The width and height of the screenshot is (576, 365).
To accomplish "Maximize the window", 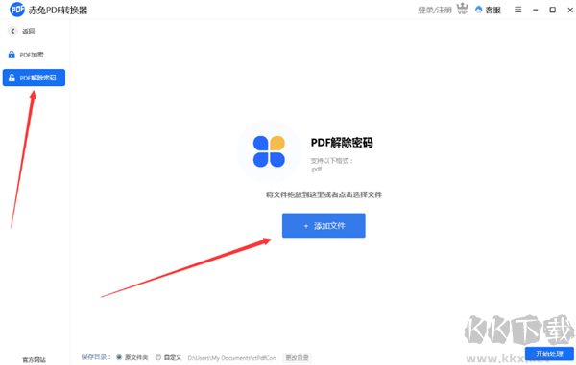I will click(553, 10).
